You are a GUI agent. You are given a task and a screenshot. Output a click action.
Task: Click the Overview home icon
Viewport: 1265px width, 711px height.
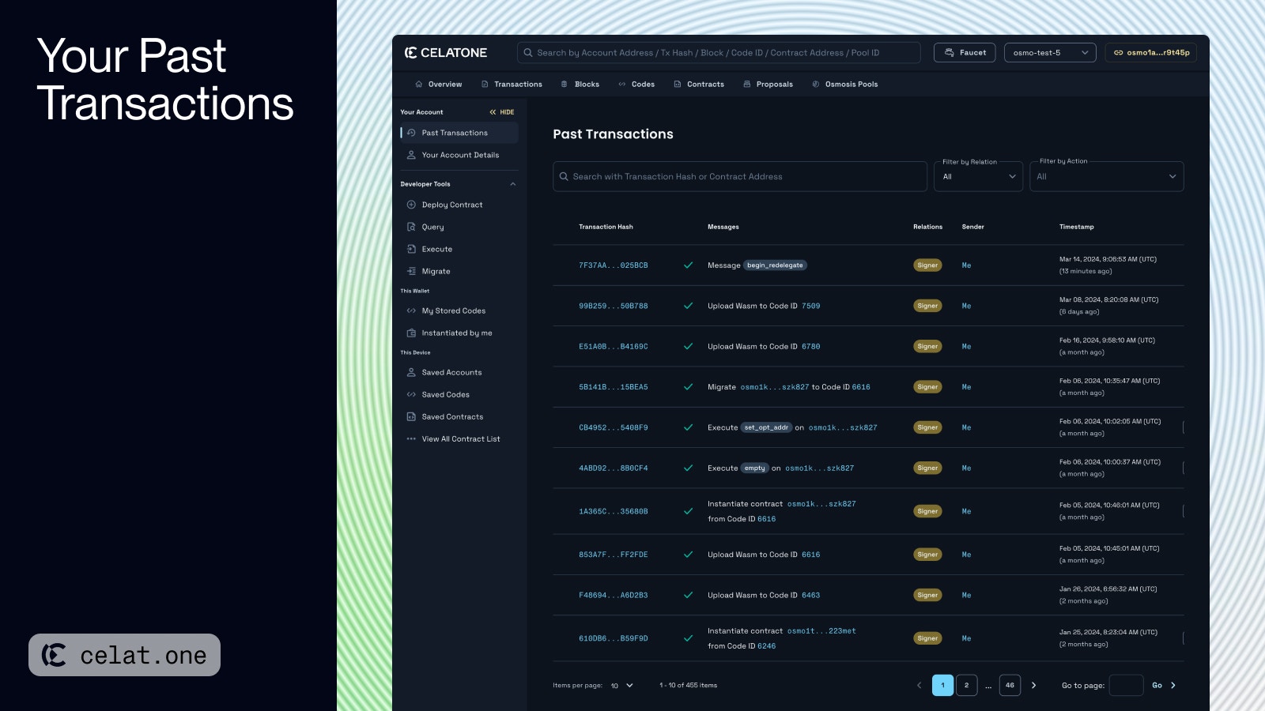419,85
